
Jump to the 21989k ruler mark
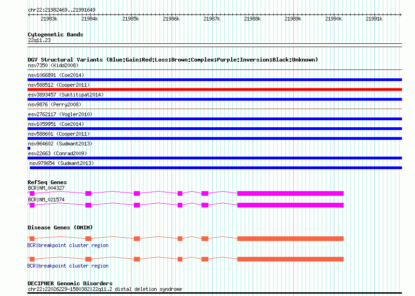pyautogui.click(x=293, y=19)
